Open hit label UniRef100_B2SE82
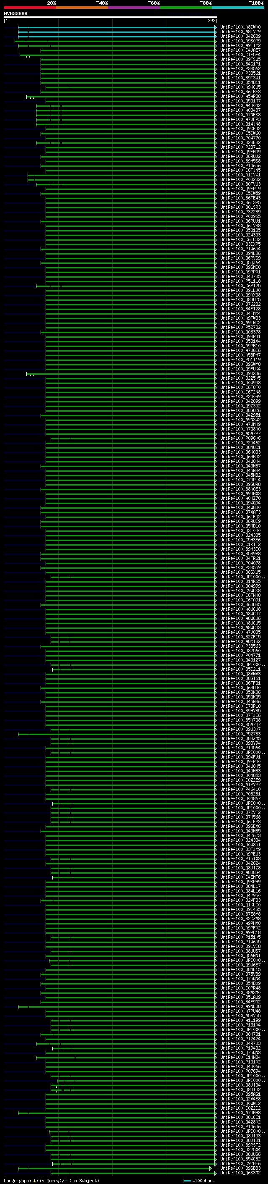 pyautogui.click(x=240, y=143)
